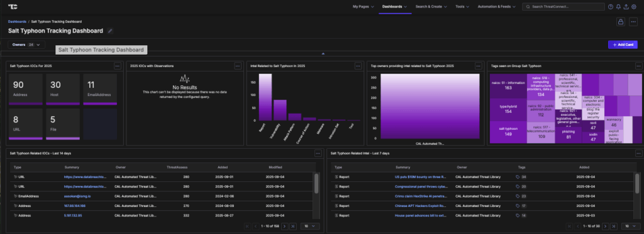
Task: Go to next page in Related IOCs table
Action: (285, 226)
